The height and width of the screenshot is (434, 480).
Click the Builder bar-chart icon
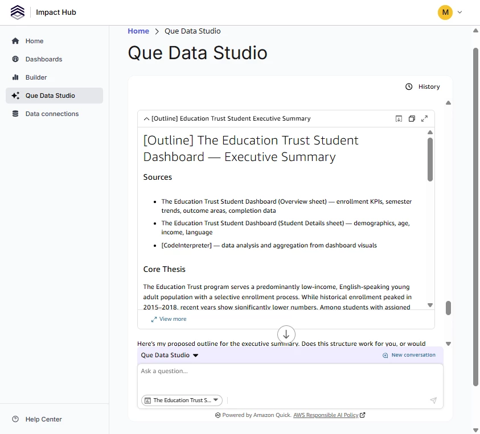pyautogui.click(x=15, y=77)
